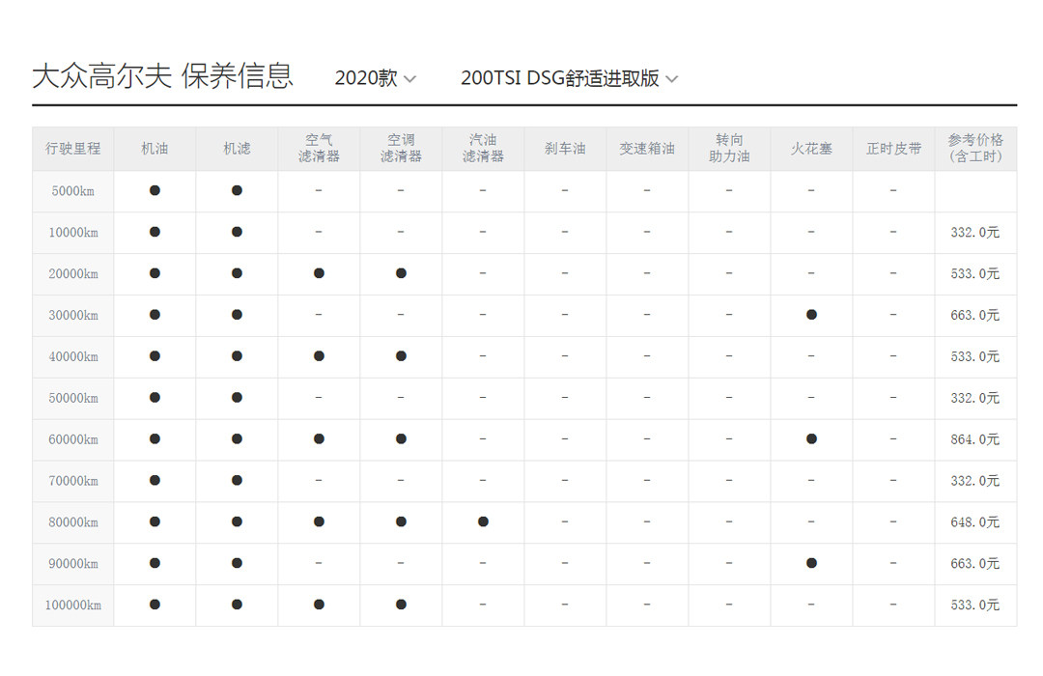
Task: Click the 大众高尔夫 保养信息 page title
Action: (162, 77)
